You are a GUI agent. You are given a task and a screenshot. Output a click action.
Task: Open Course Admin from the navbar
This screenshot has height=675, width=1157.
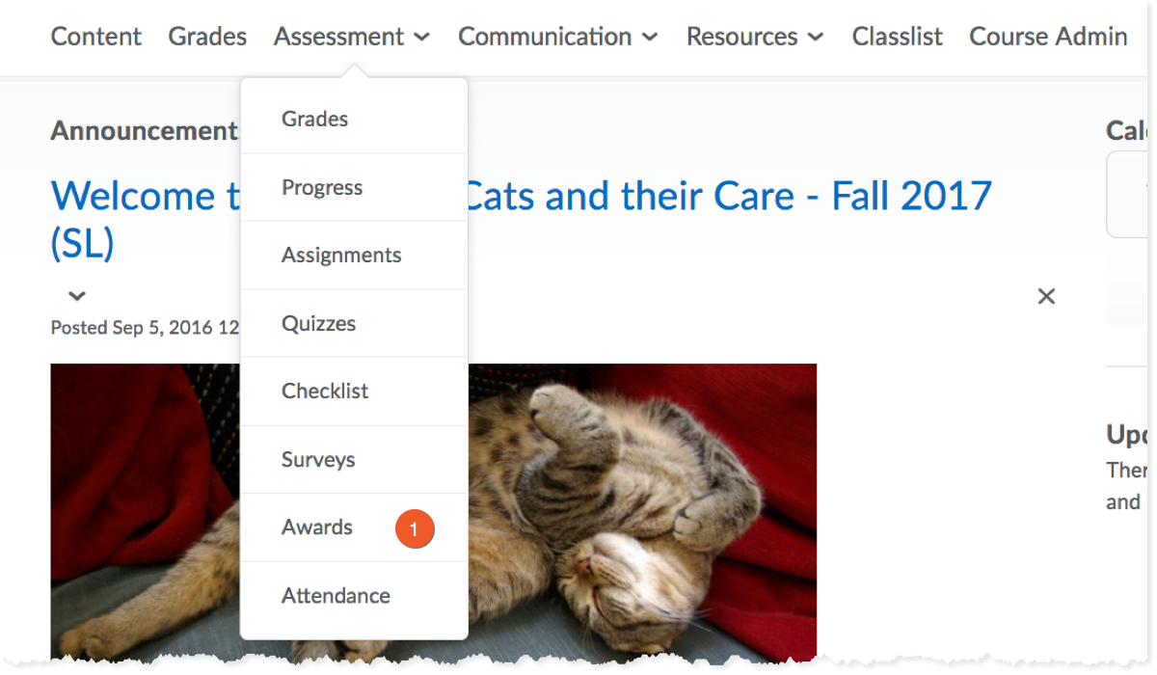1048,37
